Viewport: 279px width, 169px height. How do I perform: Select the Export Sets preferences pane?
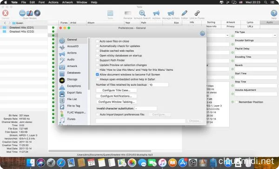click(x=73, y=93)
